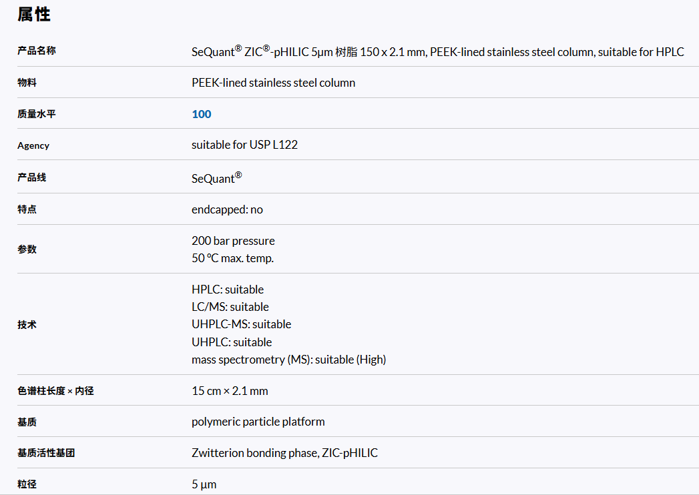Click the SeQuant product line value
The width and height of the screenshot is (699, 495).
click(216, 178)
